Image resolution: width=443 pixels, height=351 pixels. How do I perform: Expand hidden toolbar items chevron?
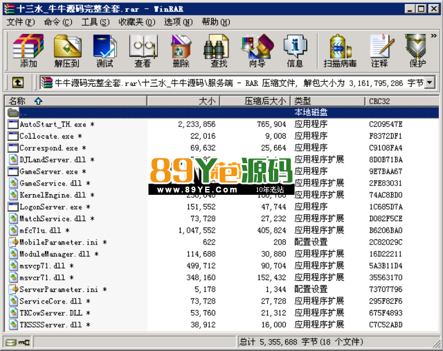click(x=434, y=36)
